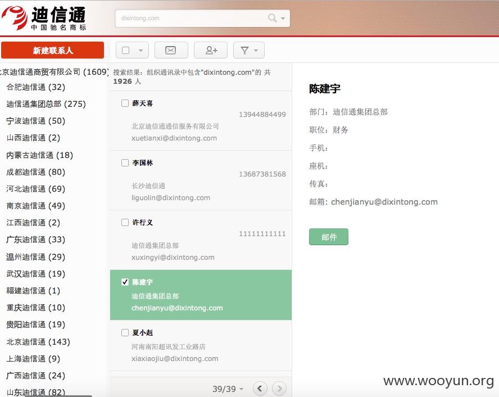Select 温州迪信通 (29) group

coord(35,256)
